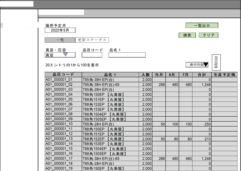Click the 一覧出力 button
This screenshot has width=241, height=171.
coord(202,26)
